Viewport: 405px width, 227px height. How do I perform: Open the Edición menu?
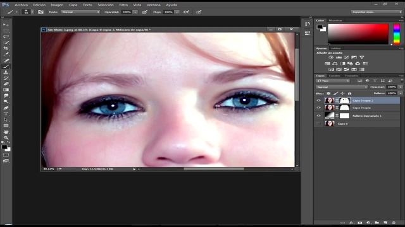coord(39,4)
